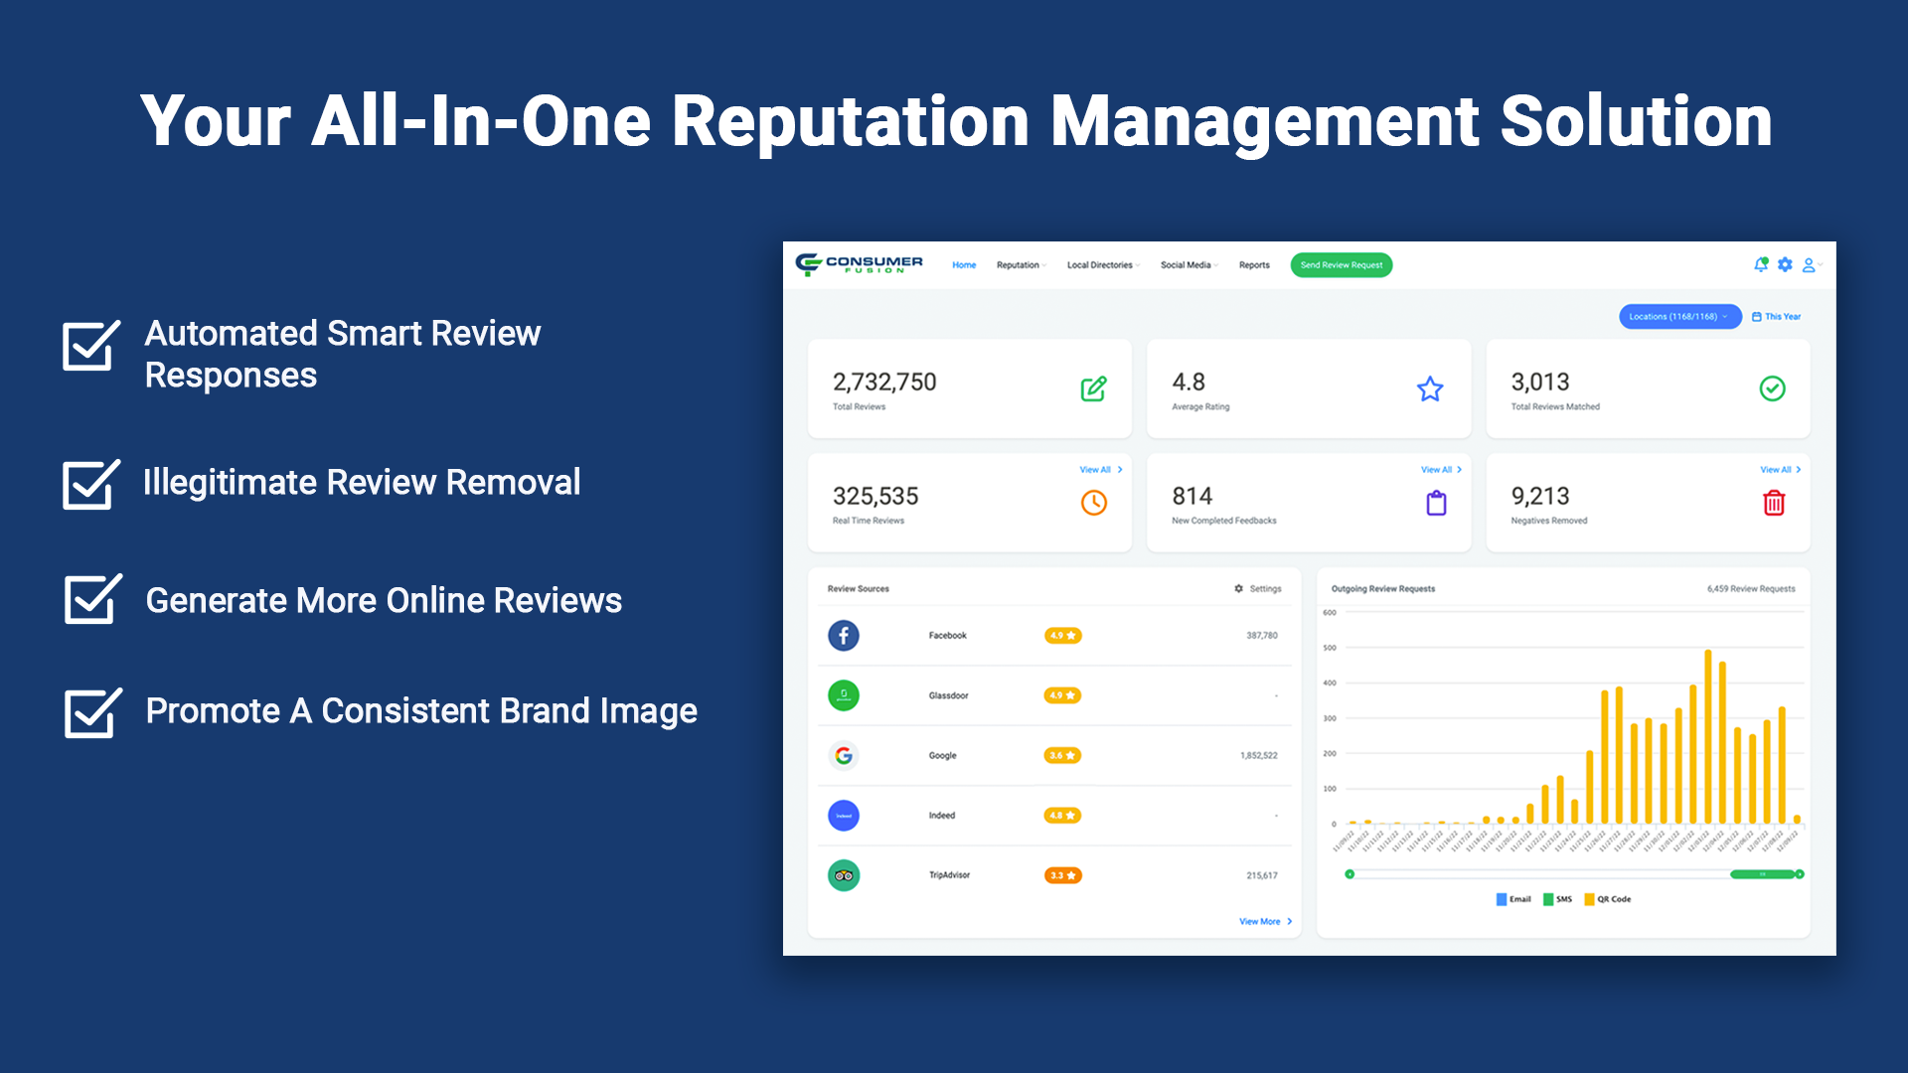Click the Google source icon

[x=844, y=755]
